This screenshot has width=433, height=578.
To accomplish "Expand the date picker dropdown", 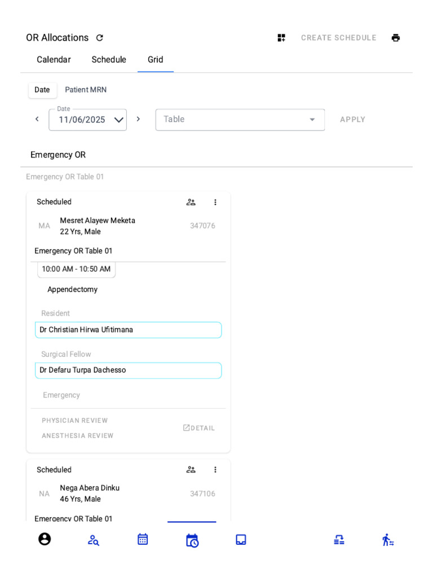I will [x=119, y=120].
